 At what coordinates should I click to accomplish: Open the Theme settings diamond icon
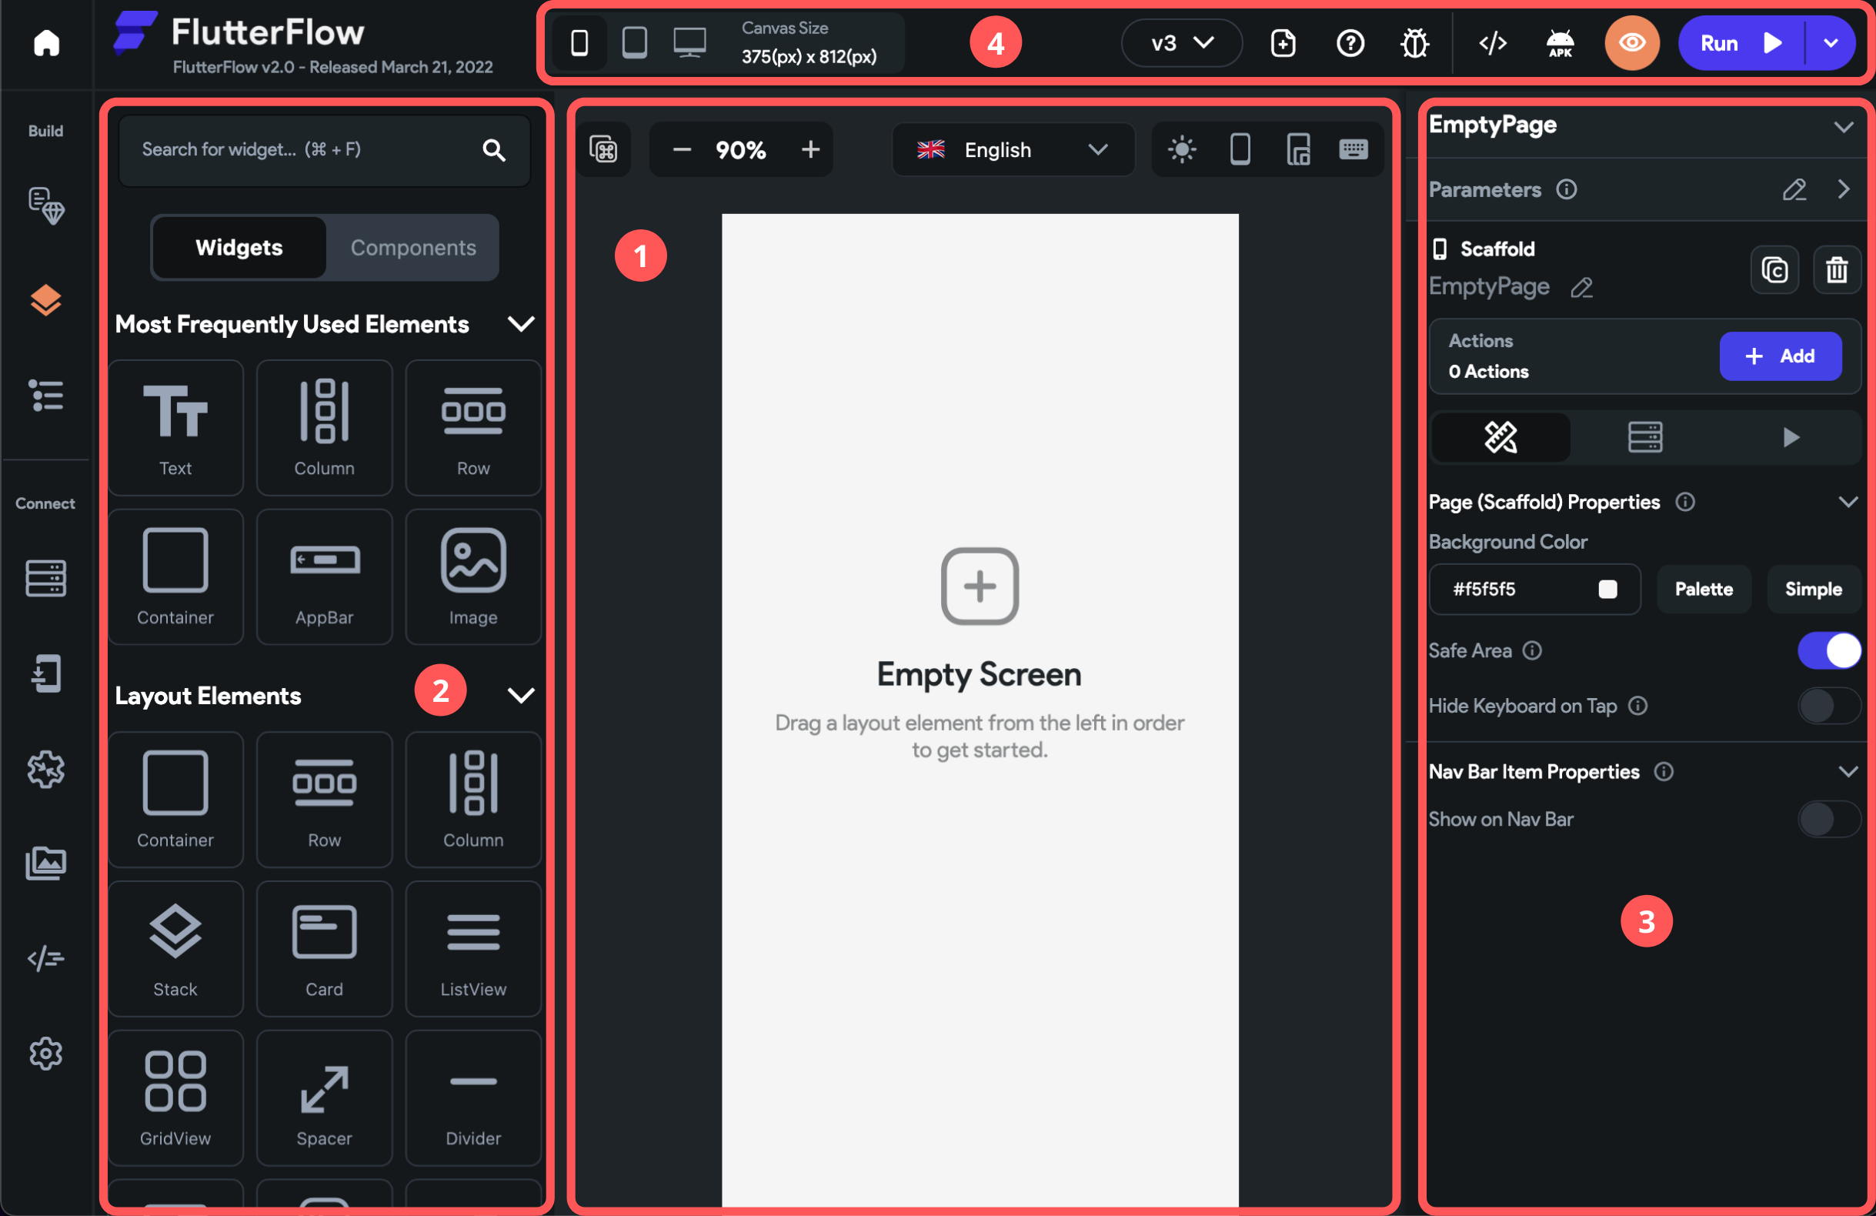click(46, 205)
